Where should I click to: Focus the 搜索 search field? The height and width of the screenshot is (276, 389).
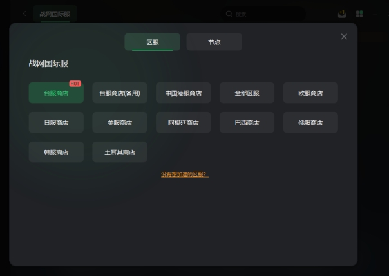(263, 14)
